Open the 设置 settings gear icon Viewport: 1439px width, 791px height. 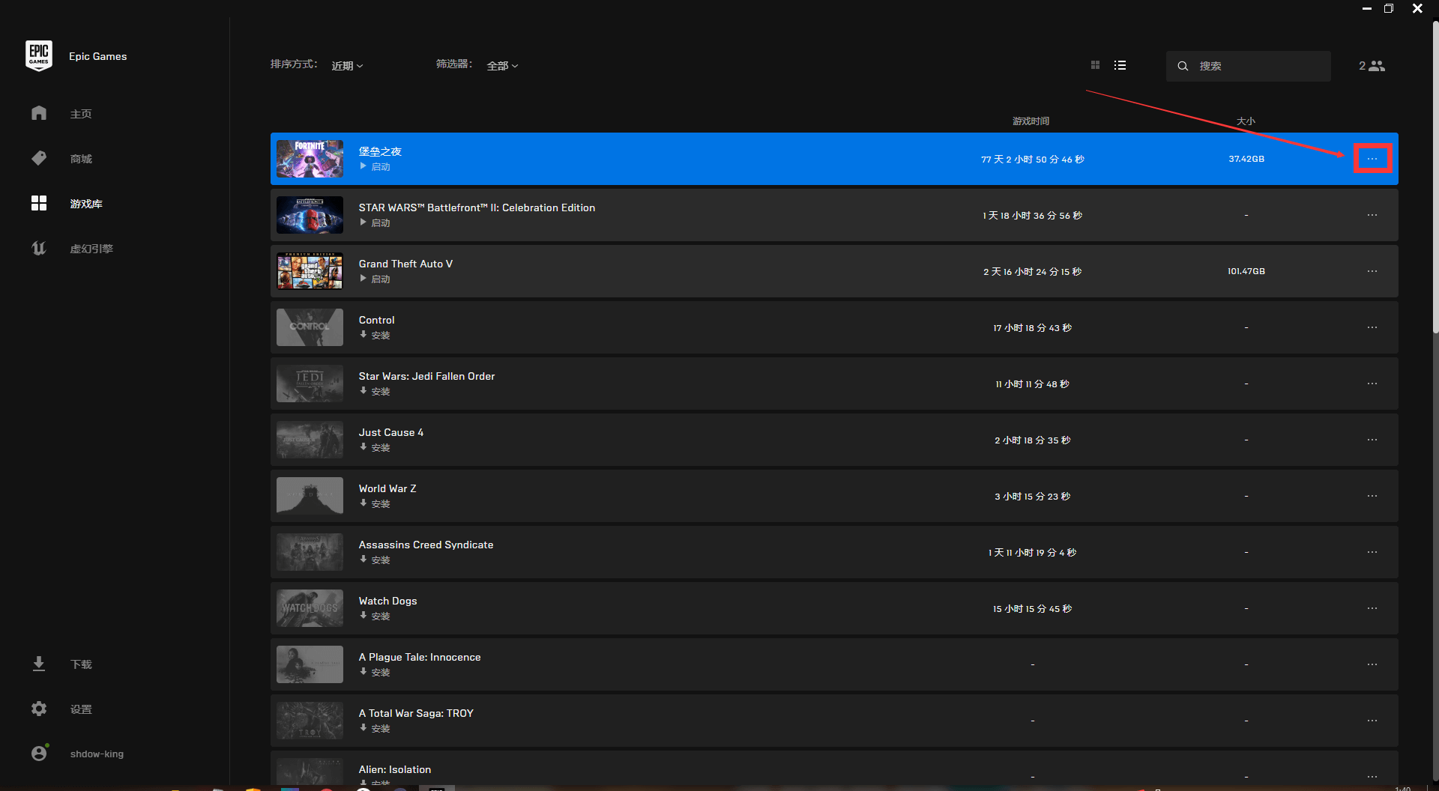coord(39,709)
